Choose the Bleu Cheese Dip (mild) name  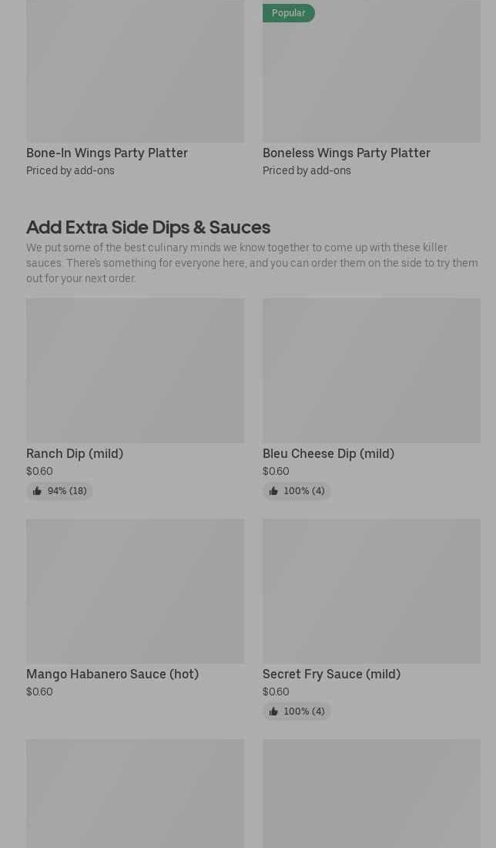point(328,453)
